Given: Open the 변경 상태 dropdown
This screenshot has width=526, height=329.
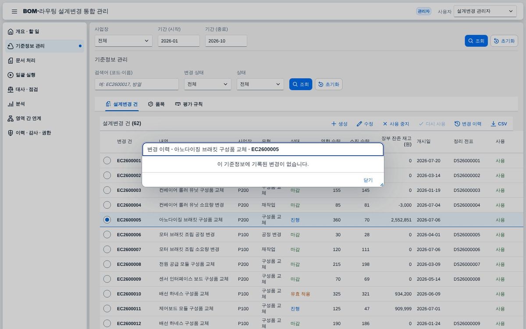Looking at the screenshot, I should pyautogui.click(x=208, y=84).
